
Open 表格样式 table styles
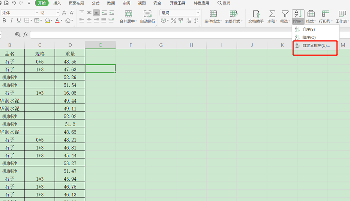[233, 17]
